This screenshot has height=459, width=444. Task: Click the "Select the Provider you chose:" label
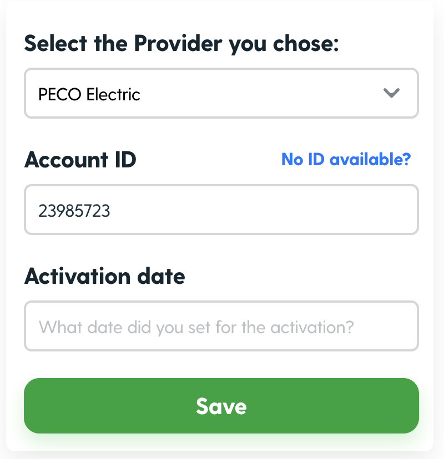pyautogui.click(x=181, y=43)
